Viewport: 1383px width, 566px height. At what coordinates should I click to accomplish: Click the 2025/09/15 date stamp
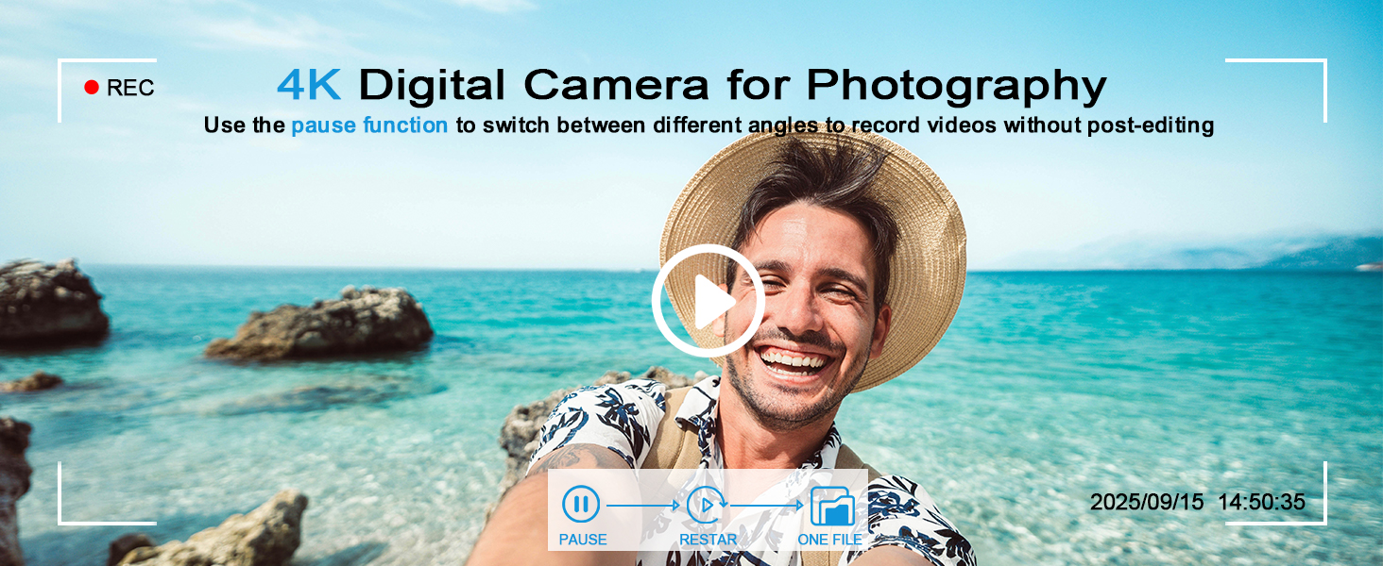pos(1147,502)
